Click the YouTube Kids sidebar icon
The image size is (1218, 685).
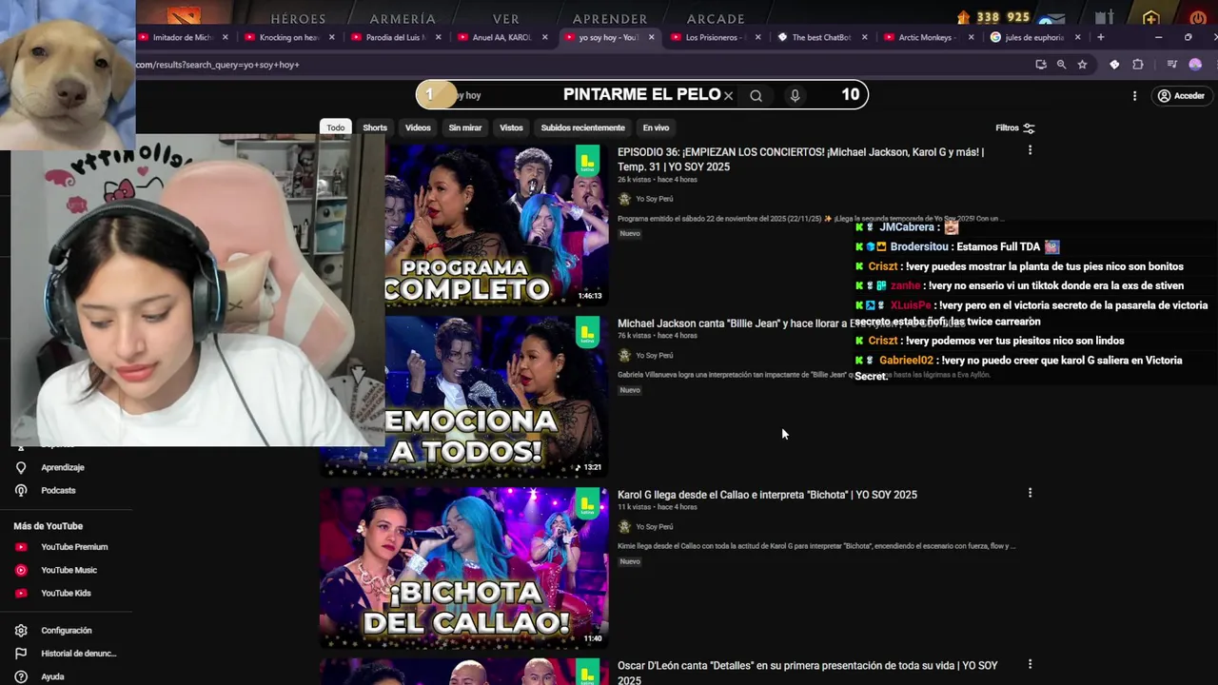(x=21, y=593)
